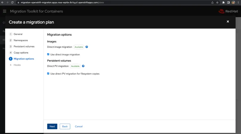Click the browser share icon

212,2
